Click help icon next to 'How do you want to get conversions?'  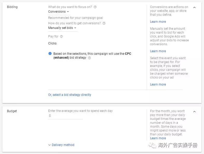[104, 23]
